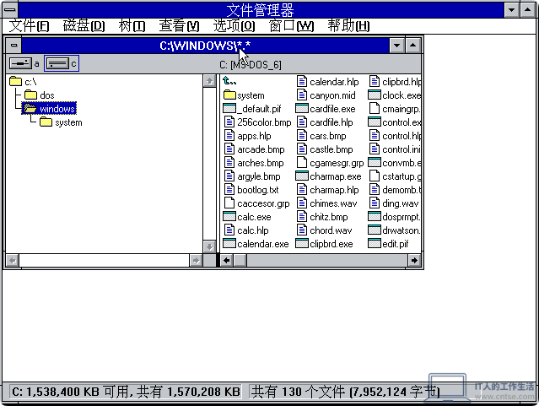Image resolution: width=539 pixels, height=406 pixels.
Task: Select clipbrd.exe program icon
Action: coord(302,244)
